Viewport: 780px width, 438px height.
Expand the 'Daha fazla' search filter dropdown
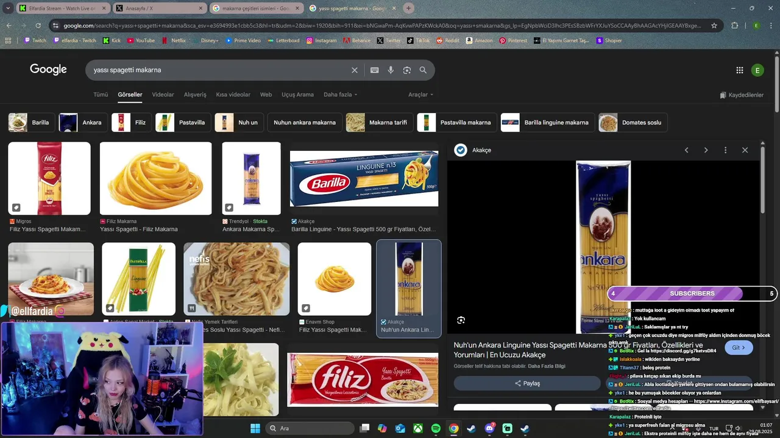pos(341,95)
